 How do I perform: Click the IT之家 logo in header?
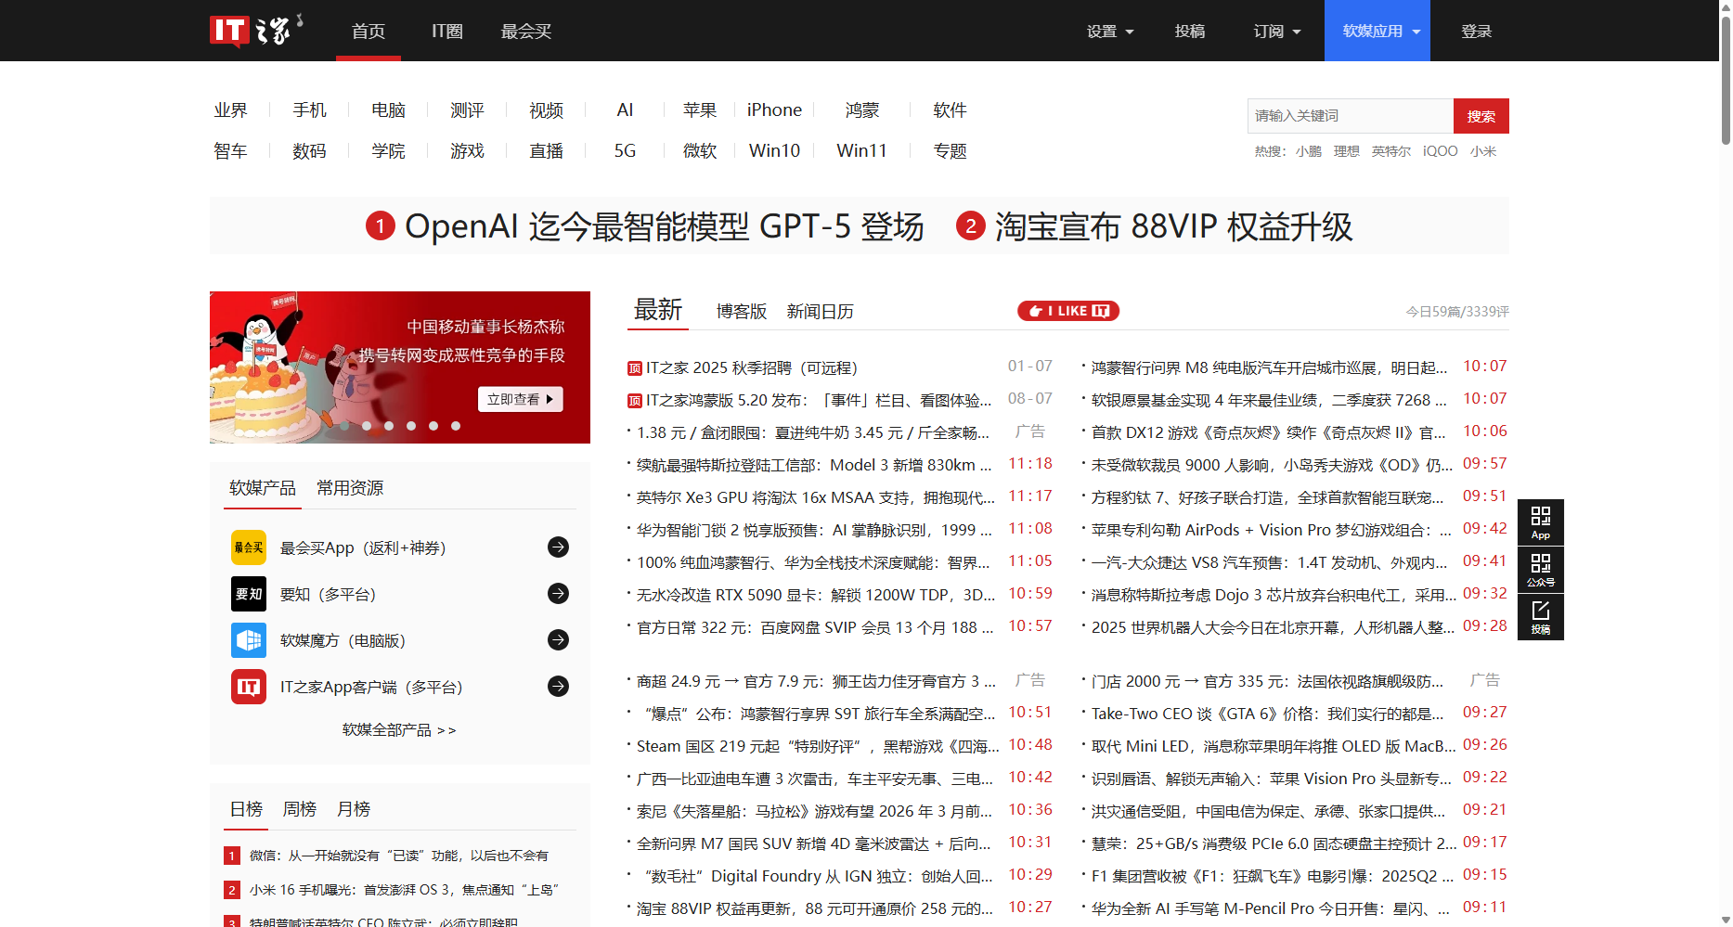click(x=257, y=30)
